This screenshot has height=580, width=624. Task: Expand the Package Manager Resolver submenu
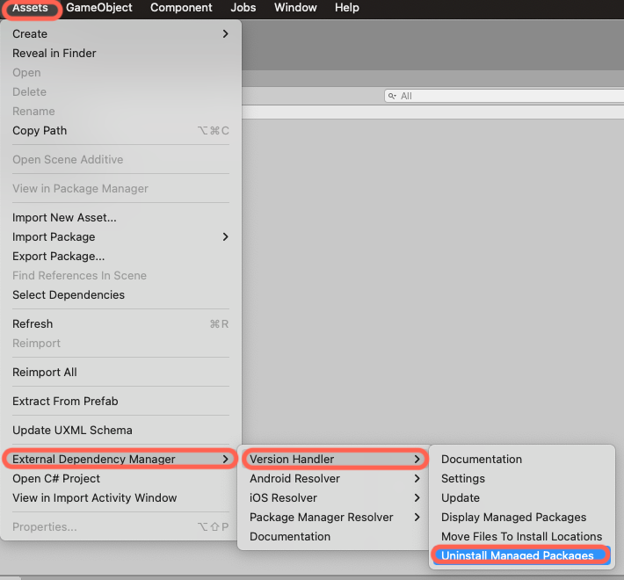tap(335, 517)
